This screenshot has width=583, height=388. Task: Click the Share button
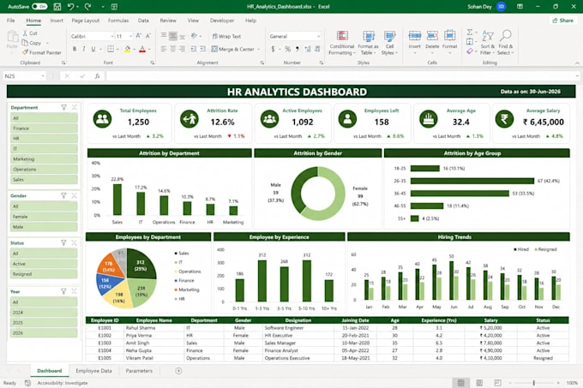click(x=563, y=21)
